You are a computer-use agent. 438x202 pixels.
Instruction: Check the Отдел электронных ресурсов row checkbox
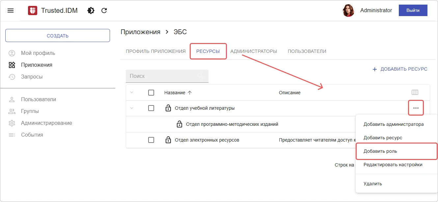(x=151, y=140)
